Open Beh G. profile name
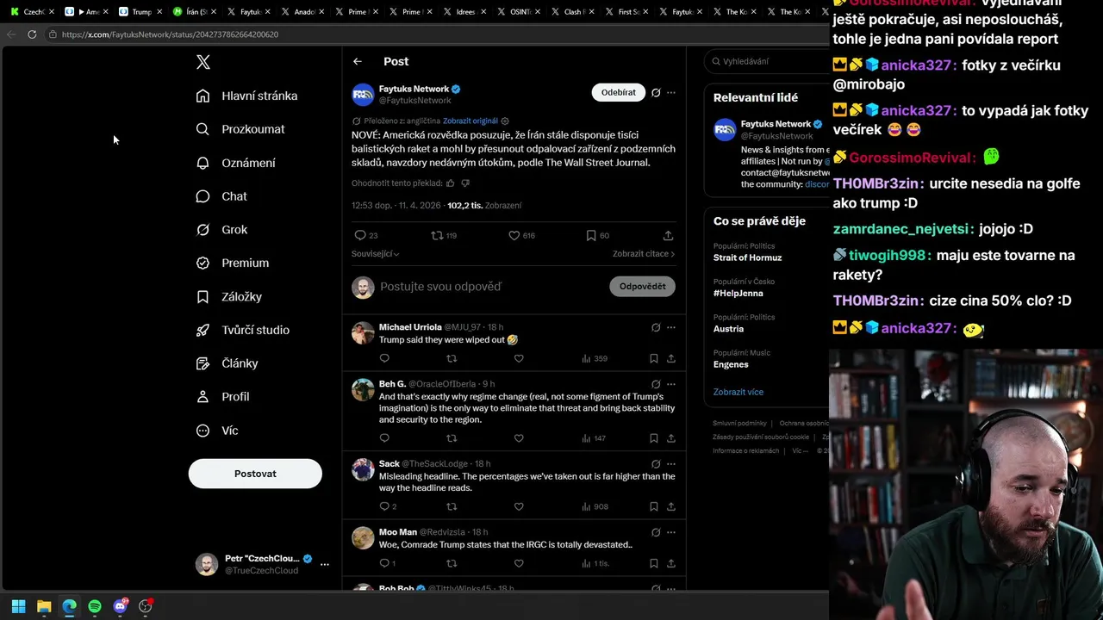1103x620 pixels. click(x=392, y=384)
